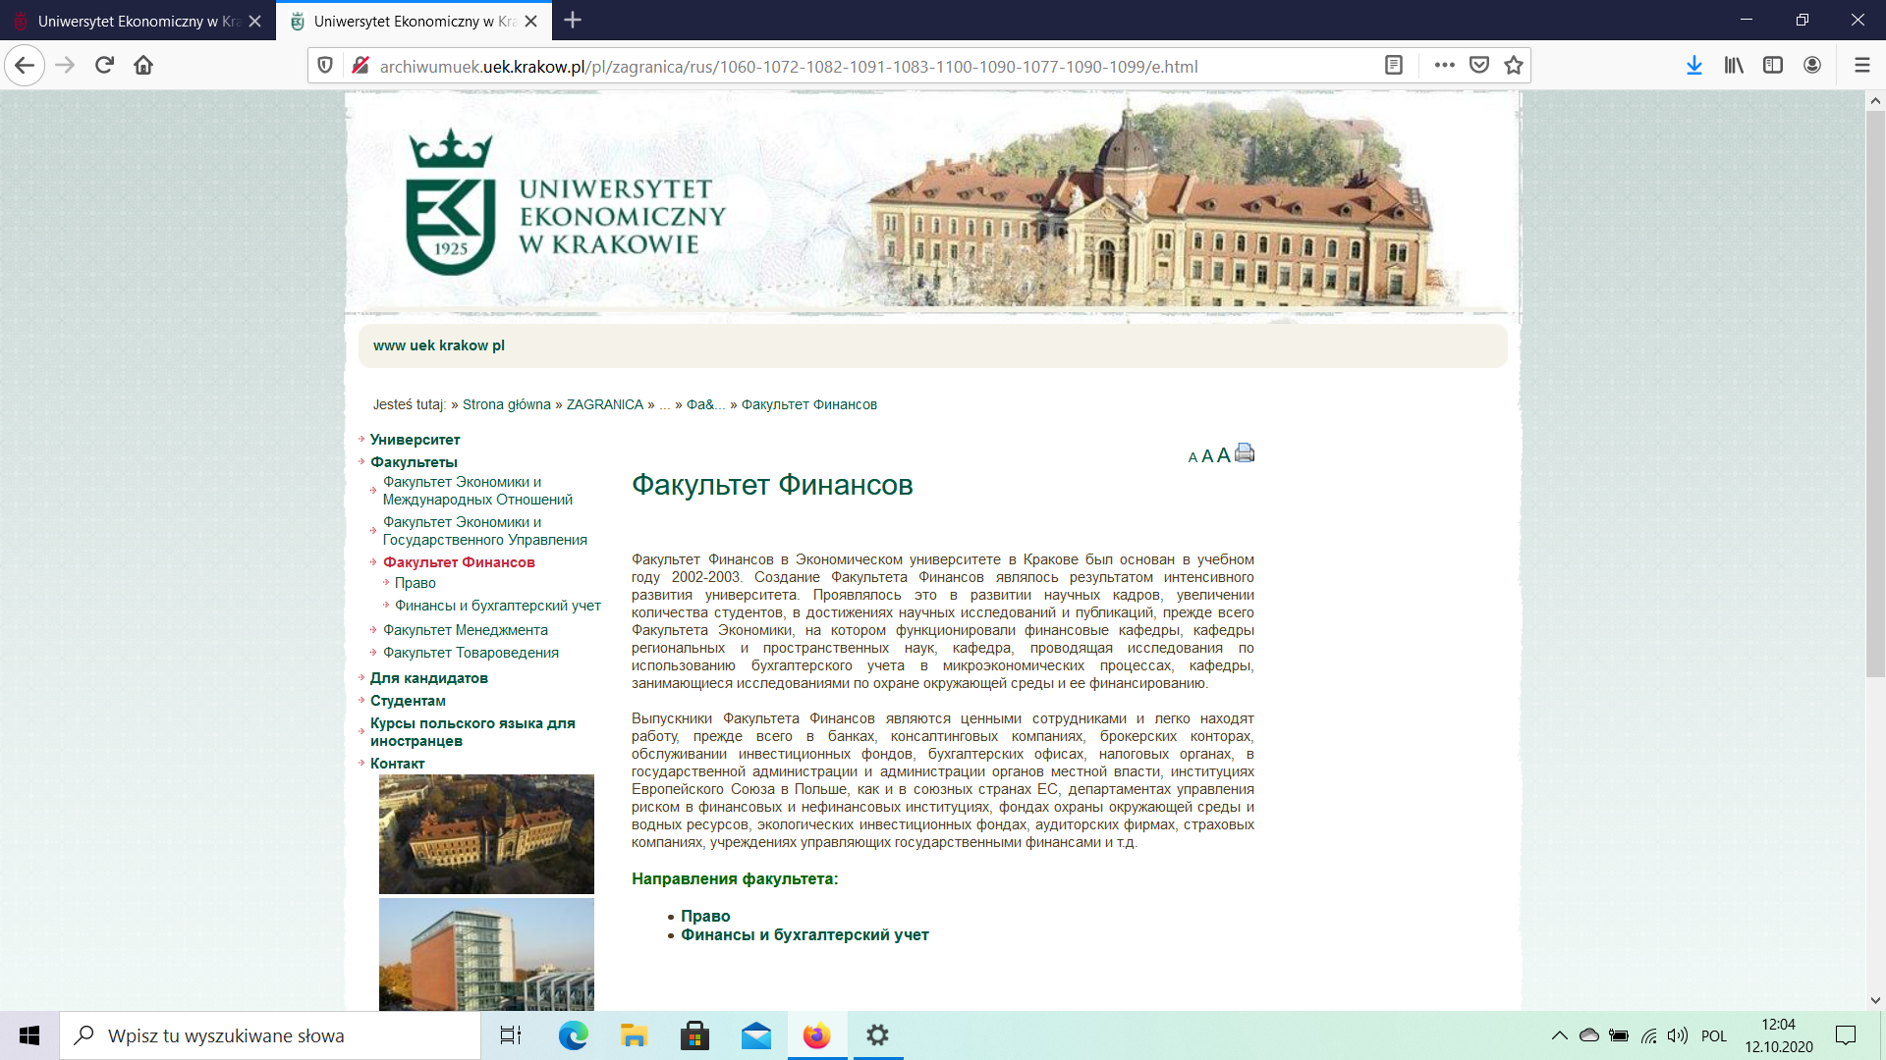This screenshot has height=1060, width=1886.
Task: Select the largest font size A
Action: (x=1223, y=455)
